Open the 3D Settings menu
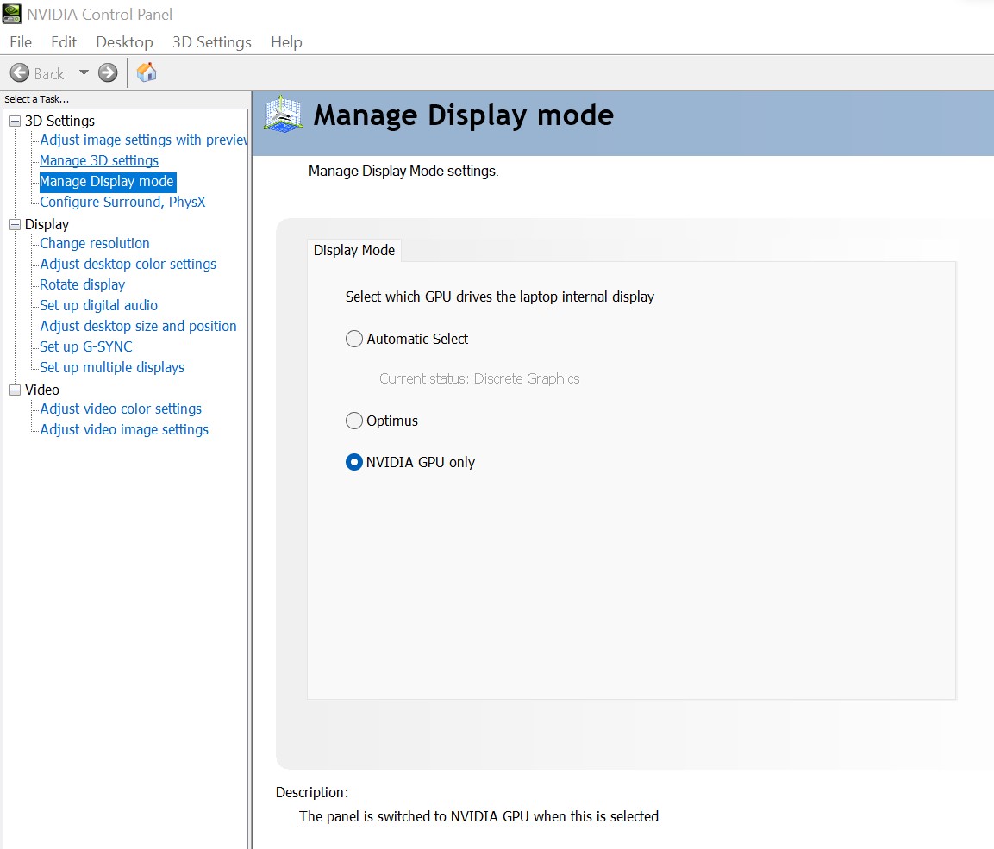 [212, 42]
